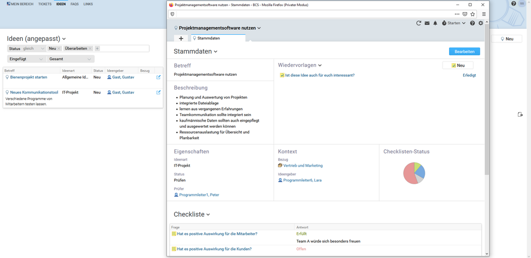Open the Starten timer dropdown

tap(454, 23)
